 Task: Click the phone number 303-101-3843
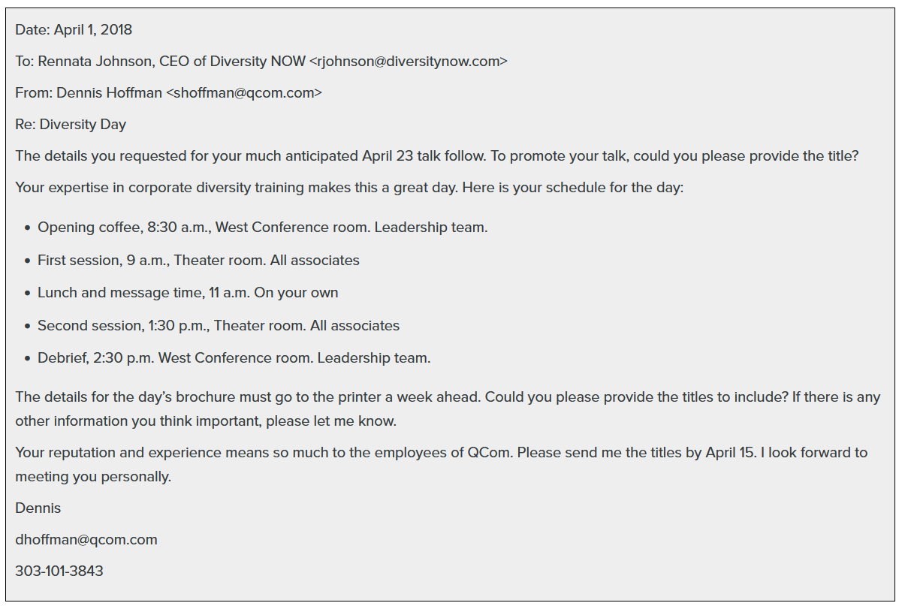(x=59, y=571)
